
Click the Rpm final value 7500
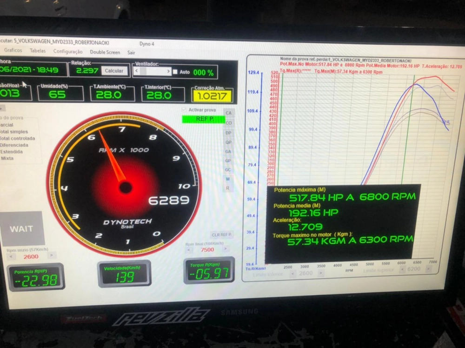(x=207, y=249)
